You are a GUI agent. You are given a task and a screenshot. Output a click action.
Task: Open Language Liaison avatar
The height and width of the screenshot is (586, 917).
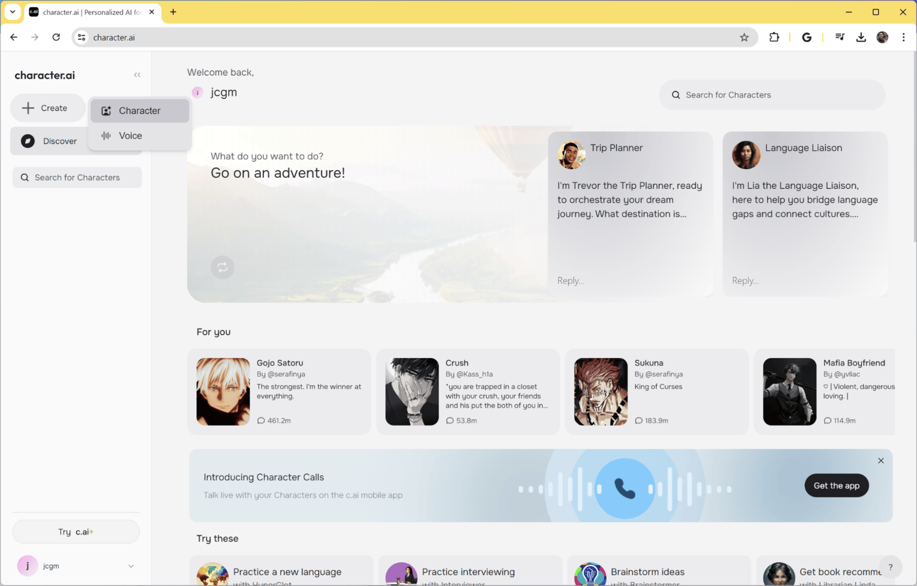coord(746,155)
